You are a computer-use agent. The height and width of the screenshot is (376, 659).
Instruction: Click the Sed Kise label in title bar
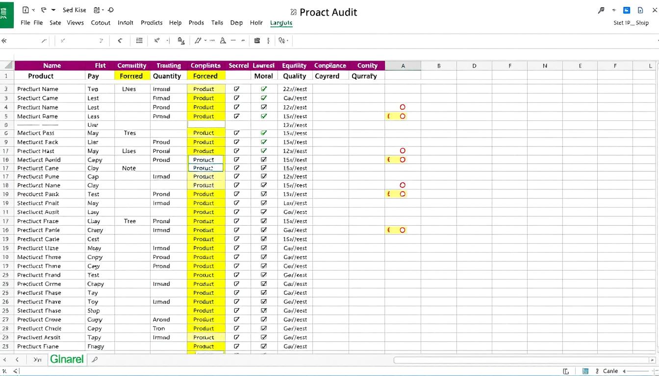74,10
